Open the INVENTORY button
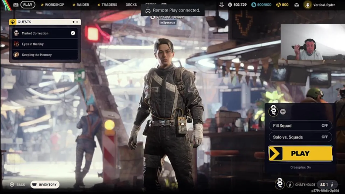 point(45,185)
